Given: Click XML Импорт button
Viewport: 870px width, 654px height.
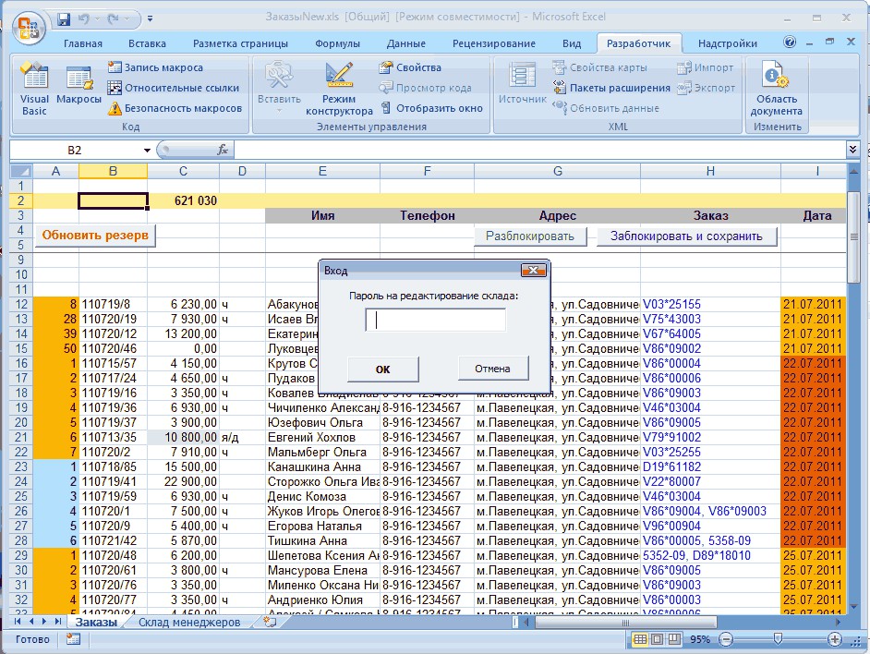Looking at the screenshot, I should pos(706,67).
